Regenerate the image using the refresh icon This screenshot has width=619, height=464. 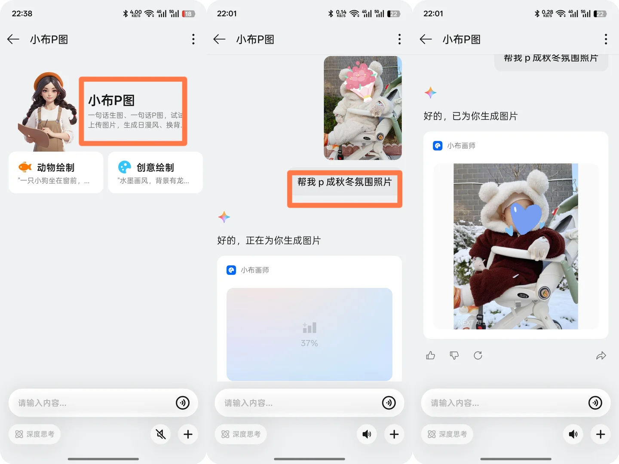478,355
